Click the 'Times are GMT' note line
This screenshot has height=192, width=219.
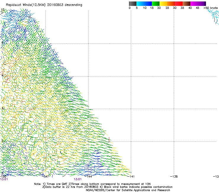coord(92,184)
